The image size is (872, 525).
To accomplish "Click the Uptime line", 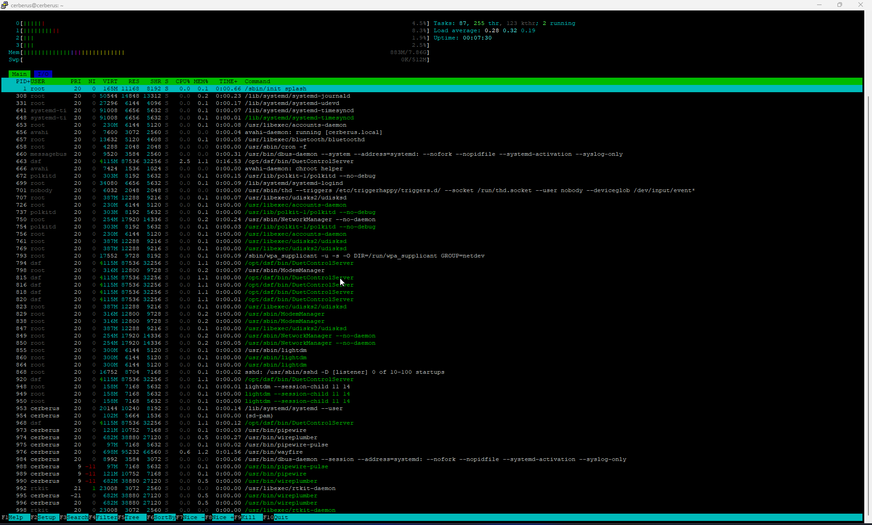I will coord(462,38).
